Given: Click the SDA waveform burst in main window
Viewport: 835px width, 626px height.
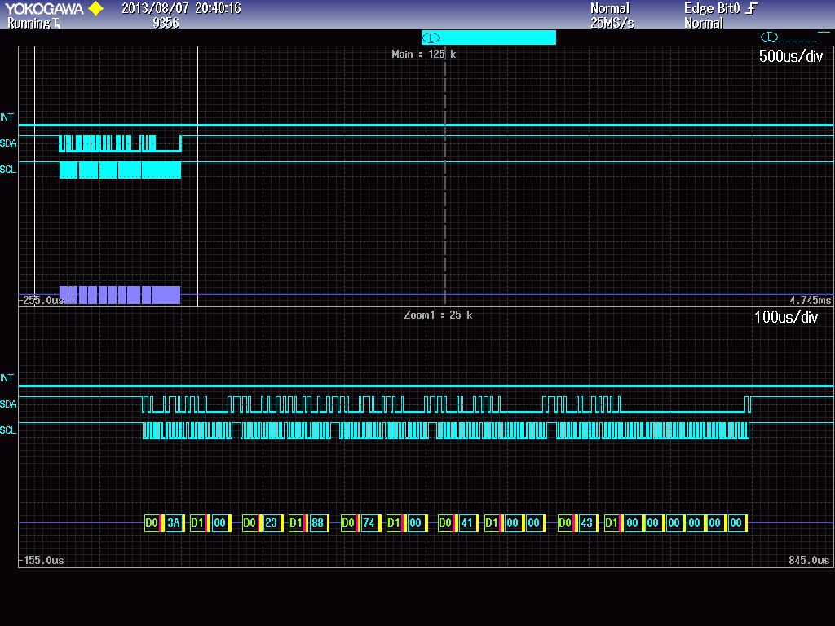Looking at the screenshot, I should pyautogui.click(x=120, y=143).
